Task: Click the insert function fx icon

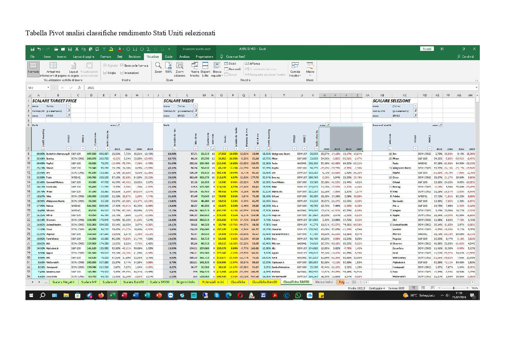Action: [79, 88]
